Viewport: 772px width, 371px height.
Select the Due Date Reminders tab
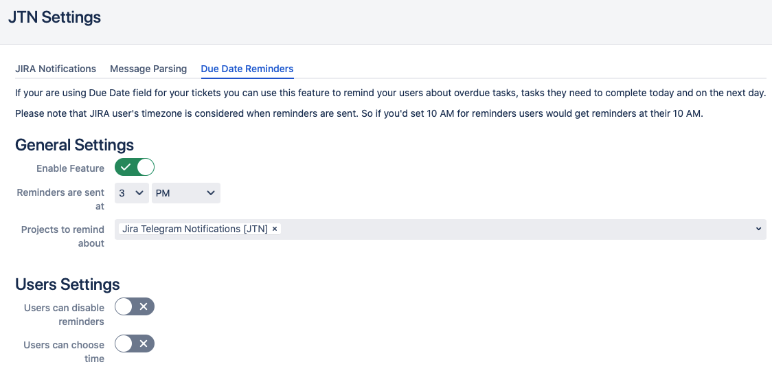[247, 69]
